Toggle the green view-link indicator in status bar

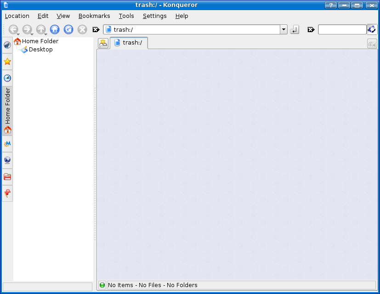[x=102, y=285]
